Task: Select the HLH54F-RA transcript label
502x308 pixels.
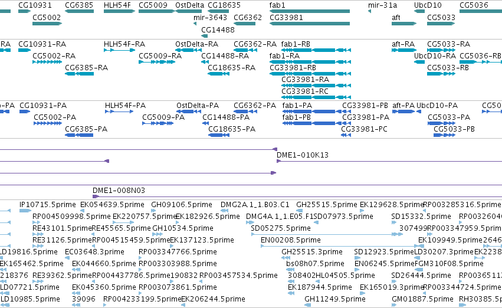Action: pyautogui.click(x=124, y=44)
